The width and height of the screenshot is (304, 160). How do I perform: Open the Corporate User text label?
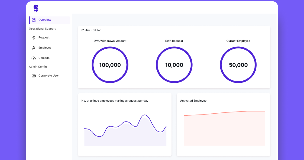click(x=49, y=76)
